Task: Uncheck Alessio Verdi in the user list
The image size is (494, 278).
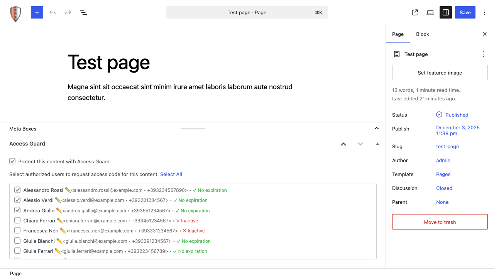Action: pos(17,200)
